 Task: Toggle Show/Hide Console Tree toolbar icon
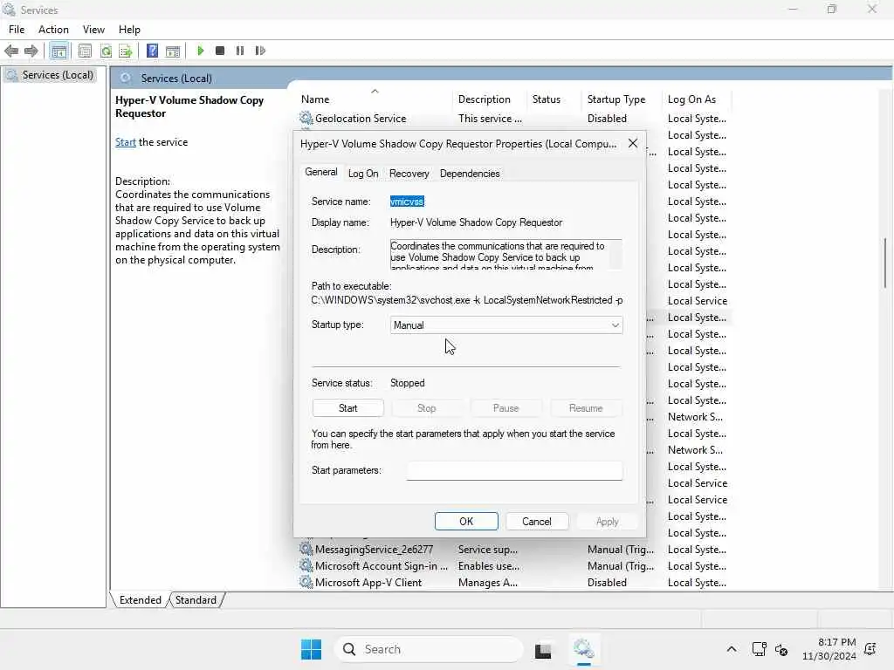point(58,51)
